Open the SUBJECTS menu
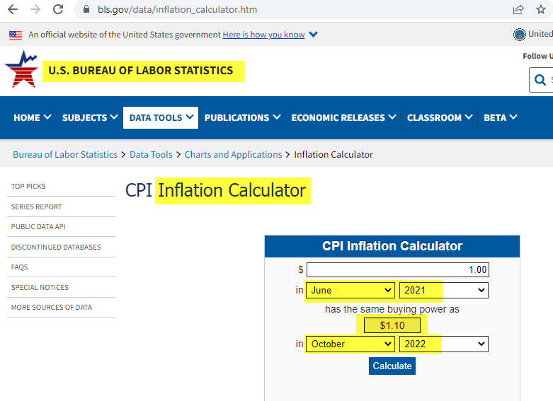Image resolution: width=553 pixels, height=401 pixels. [x=90, y=117]
